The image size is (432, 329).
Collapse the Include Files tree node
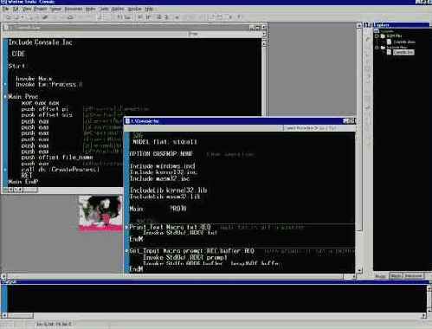point(377,48)
